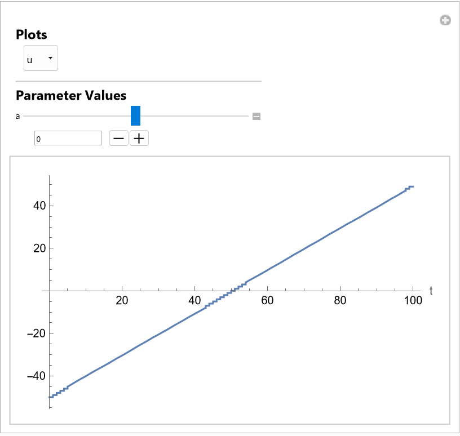
Task: Click the x-axis tick label 60
Action: pyautogui.click(x=267, y=301)
